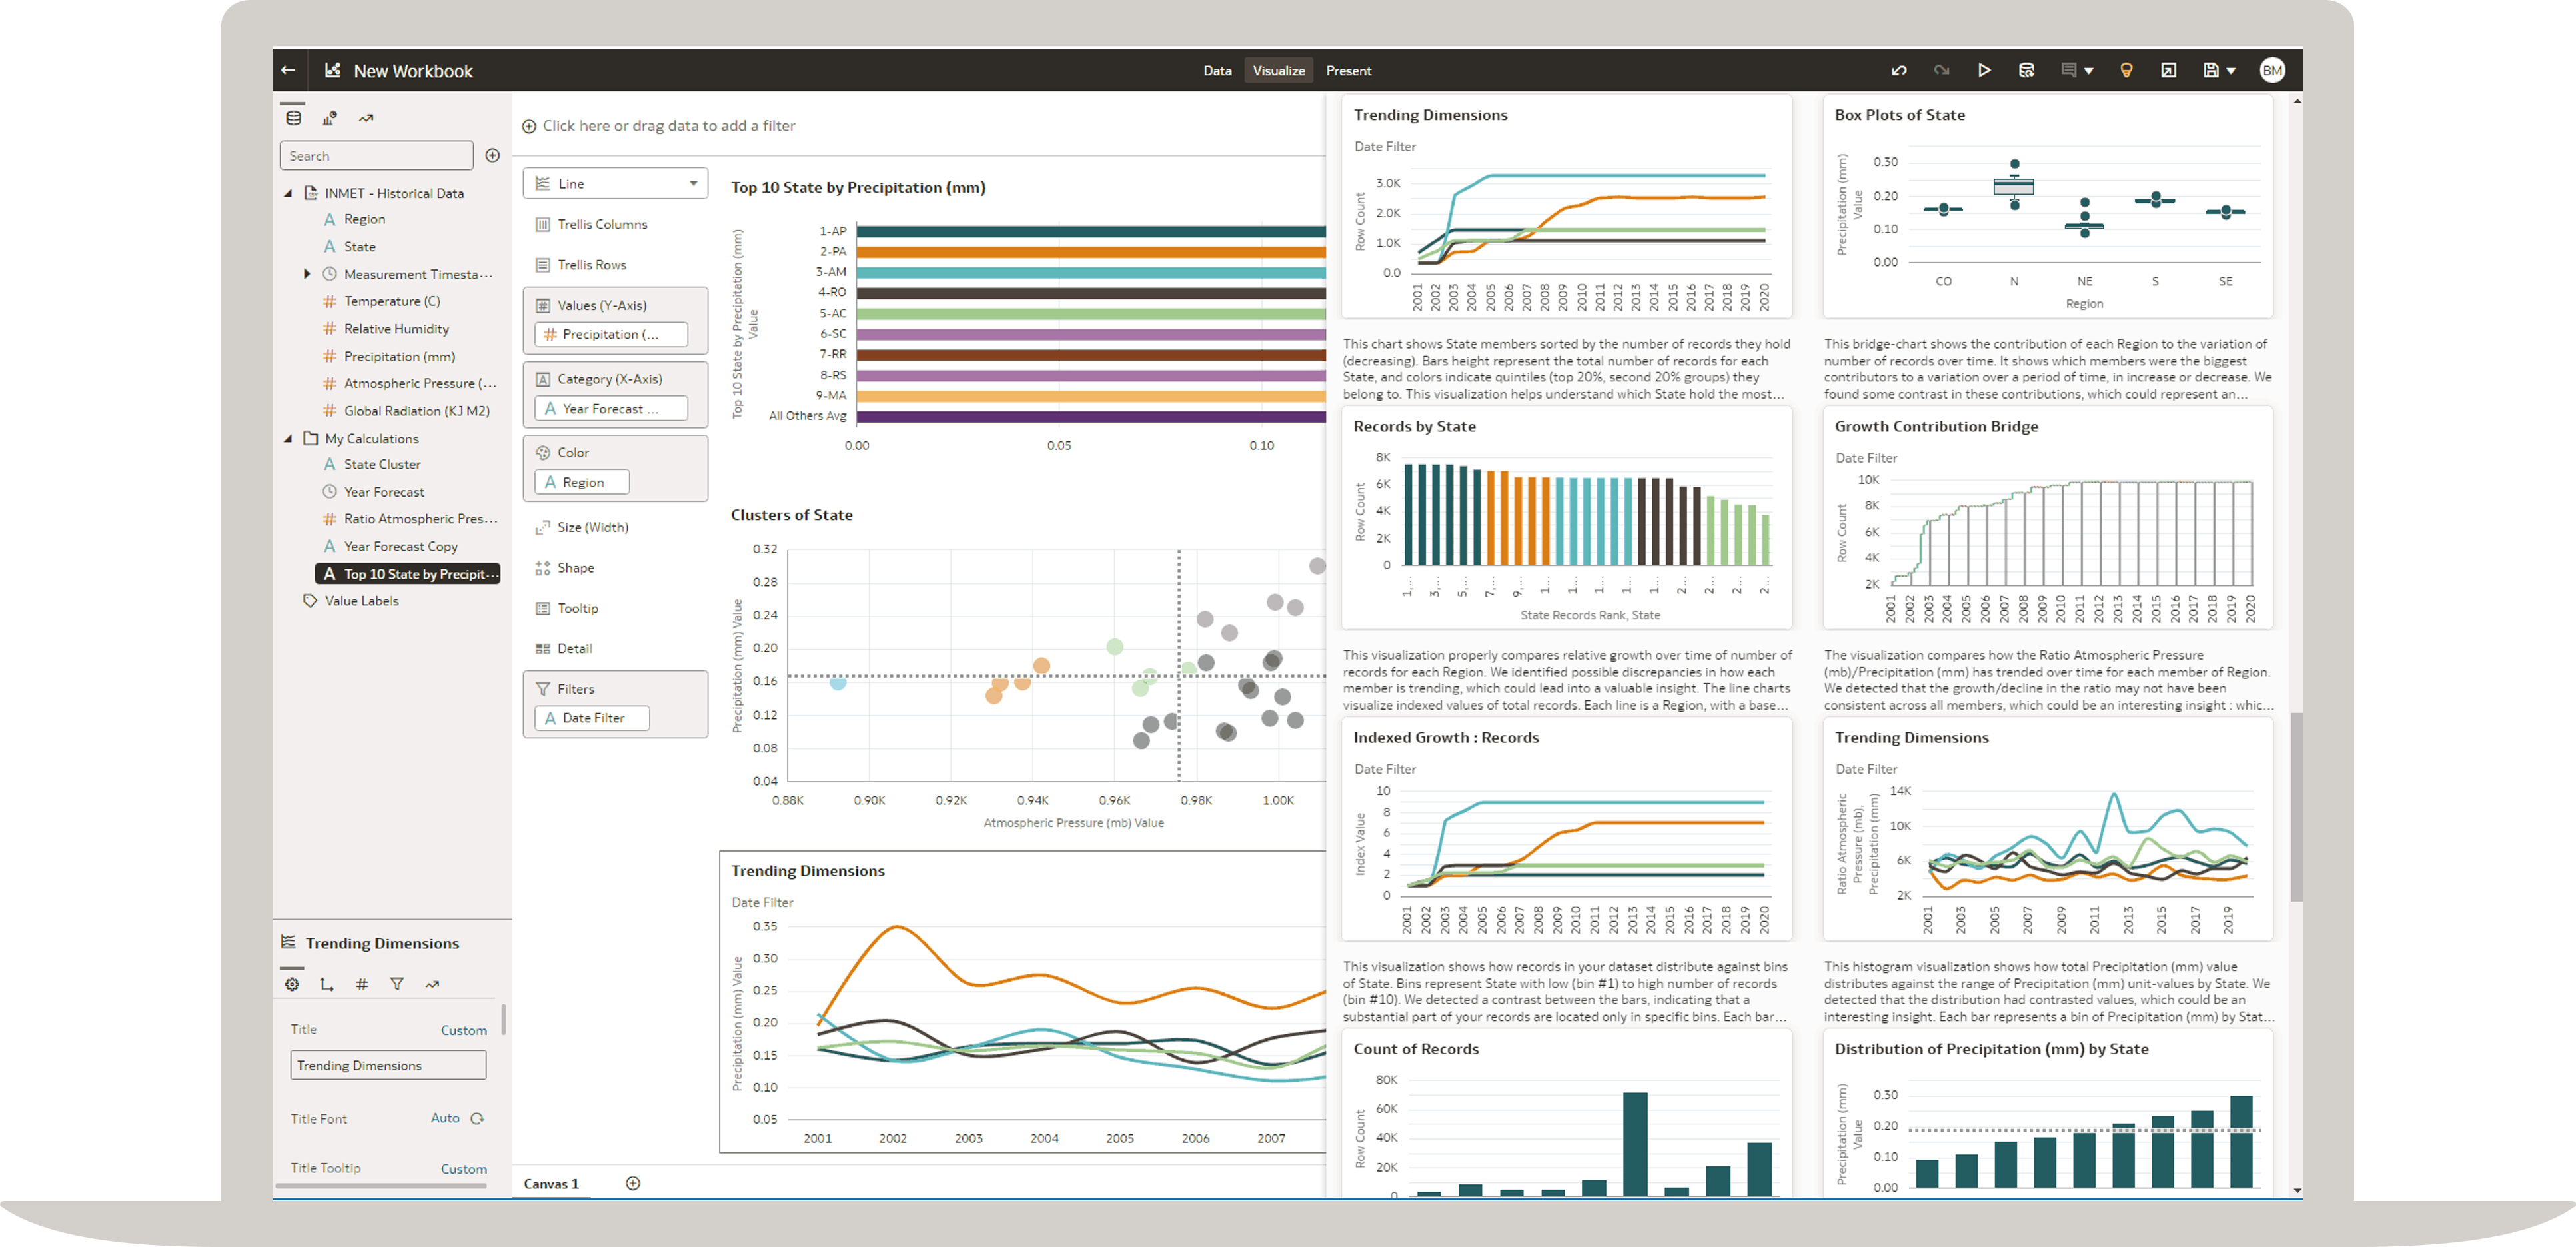Screen dimensions: 2576x1247
Task: Open the Data tab at the top
Action: pos(1217,70)
